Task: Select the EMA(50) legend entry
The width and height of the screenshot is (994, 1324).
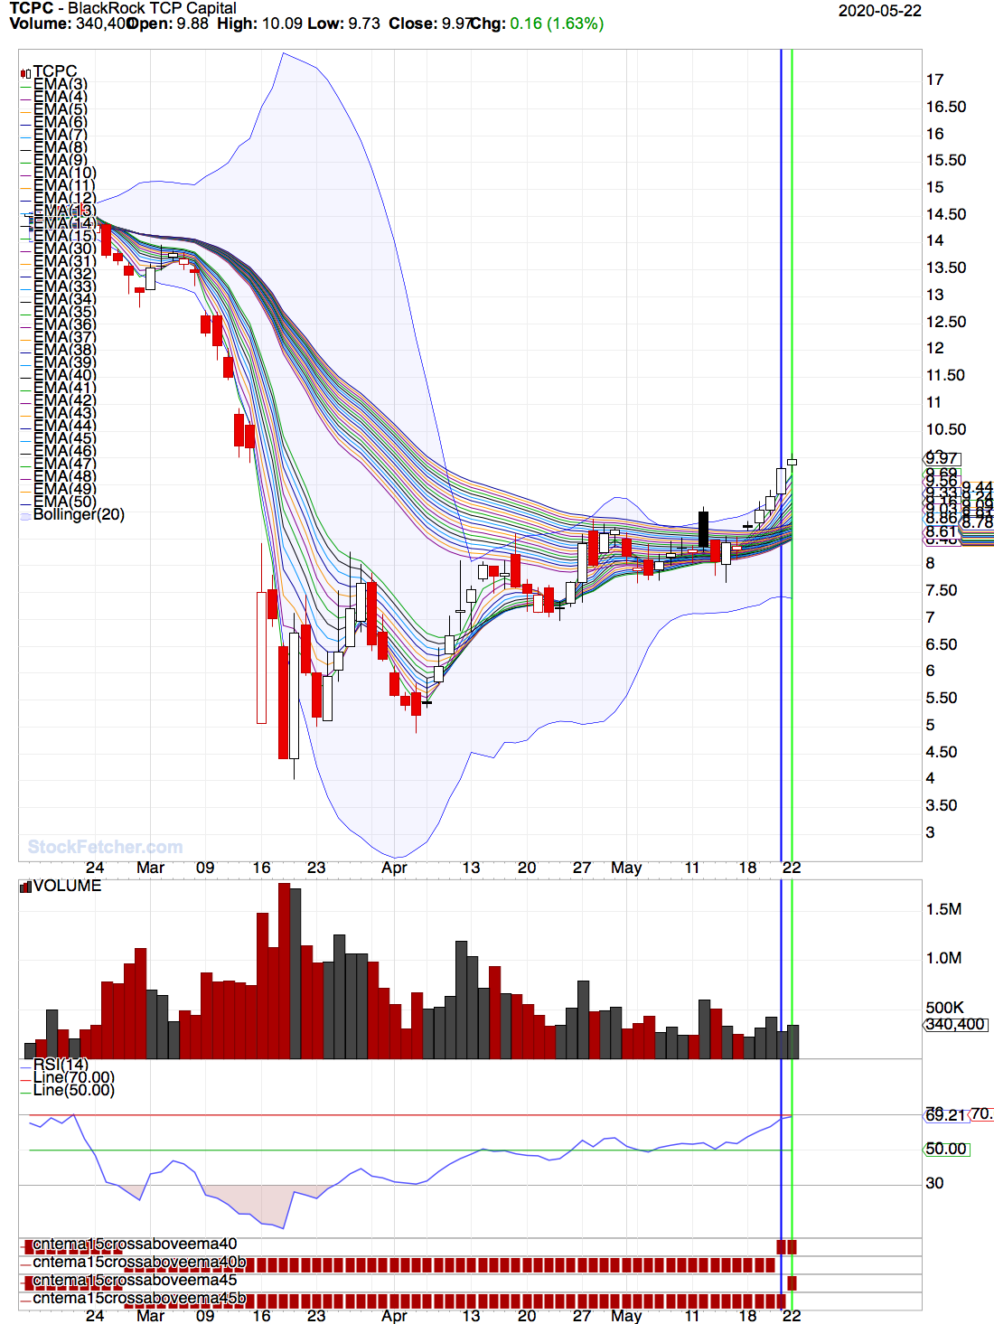Action: 58,502
